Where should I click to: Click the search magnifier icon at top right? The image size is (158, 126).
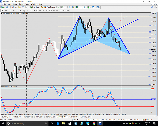click(152, 7)
